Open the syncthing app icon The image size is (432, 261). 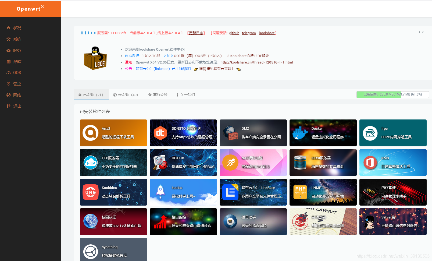[x=91, y=252]
